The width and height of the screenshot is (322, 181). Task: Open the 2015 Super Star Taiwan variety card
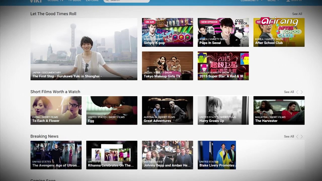pos(223,66)
